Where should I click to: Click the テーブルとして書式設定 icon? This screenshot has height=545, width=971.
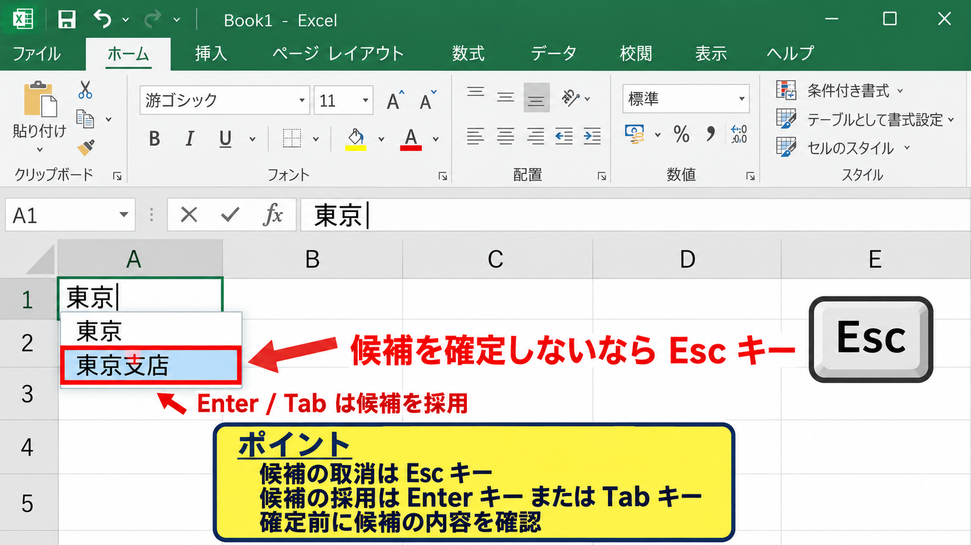(786, 119)
